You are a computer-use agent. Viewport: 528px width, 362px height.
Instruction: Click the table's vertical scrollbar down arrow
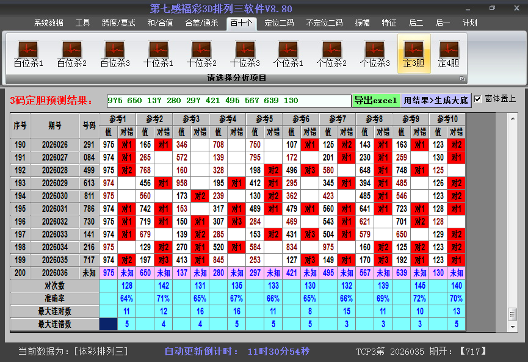tap(512, 326)
